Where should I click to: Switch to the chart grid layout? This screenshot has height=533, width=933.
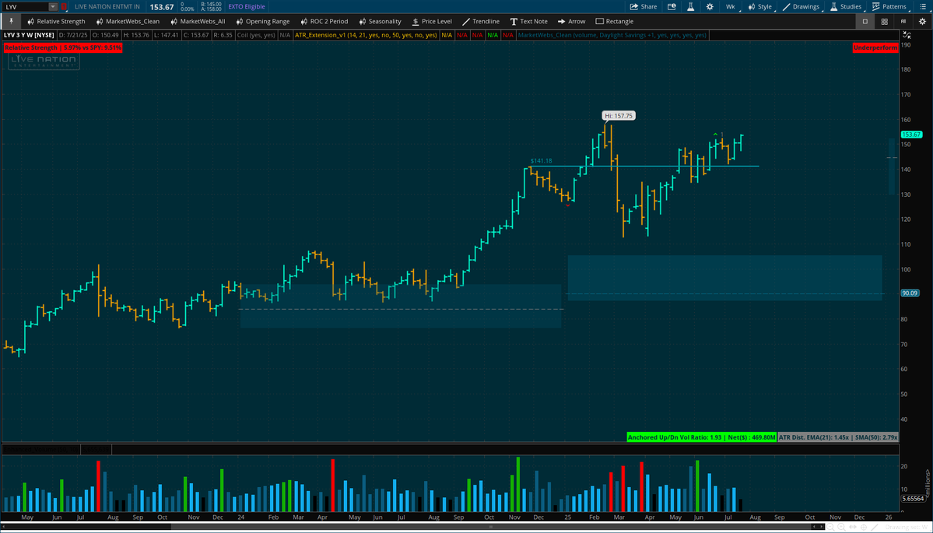pyautogui.click(x=885, y=22)
